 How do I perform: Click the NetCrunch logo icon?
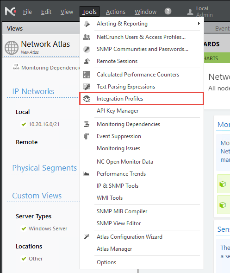pos(11,12)
